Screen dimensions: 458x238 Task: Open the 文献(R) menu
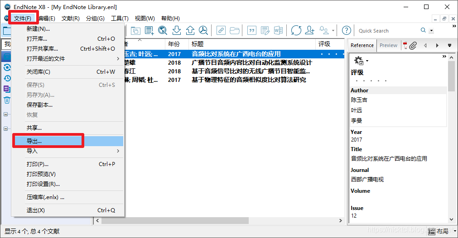coord(70,19)
